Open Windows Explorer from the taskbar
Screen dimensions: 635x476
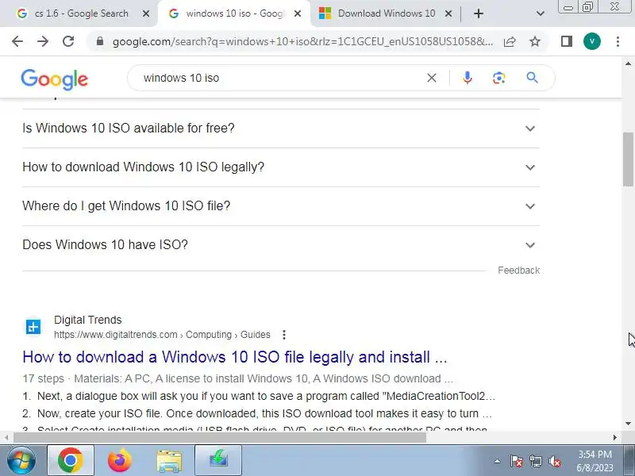click(169, 461)
